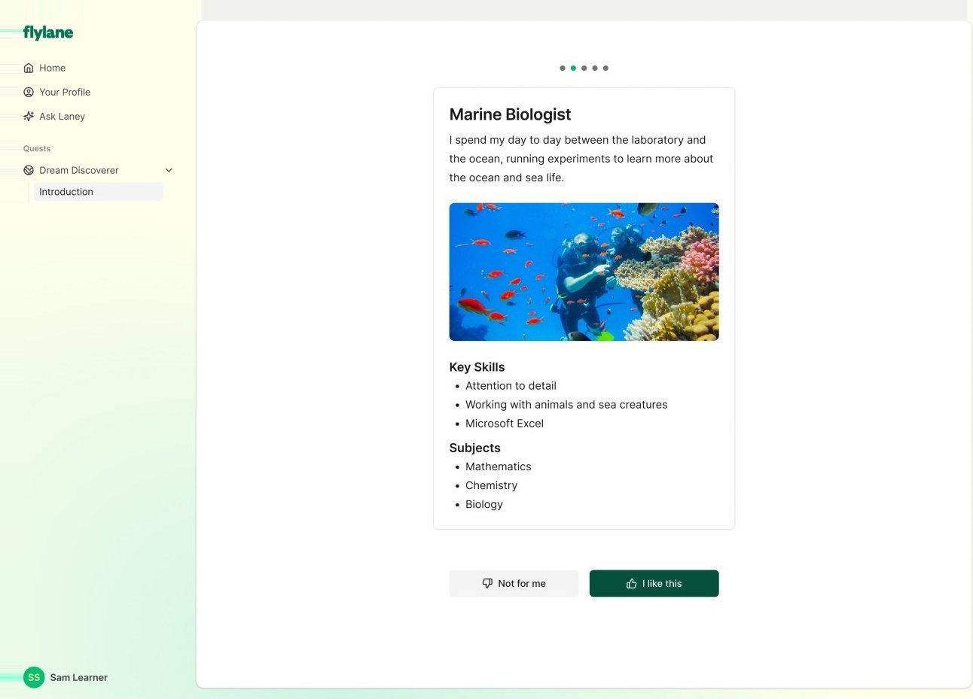Click the Microsoft Excel skill
Image resolution: width=973 pixels, height=699 pixels.
point(505,424)
